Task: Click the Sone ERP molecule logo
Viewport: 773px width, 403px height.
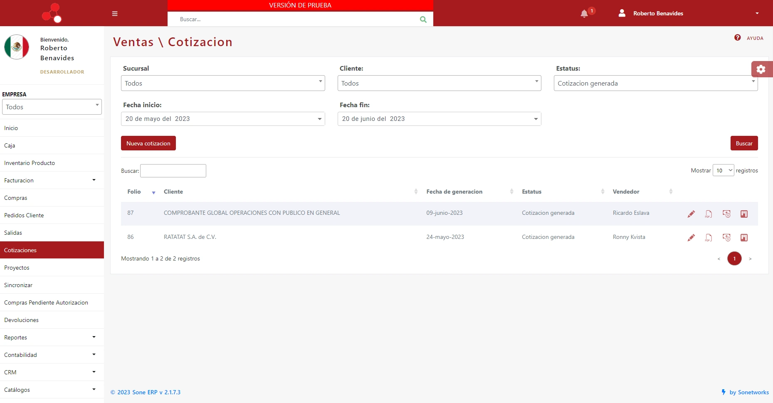Action: [52, 13]
